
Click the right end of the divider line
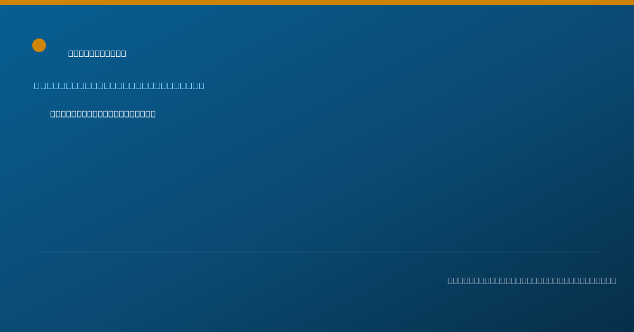click(599, 251)
